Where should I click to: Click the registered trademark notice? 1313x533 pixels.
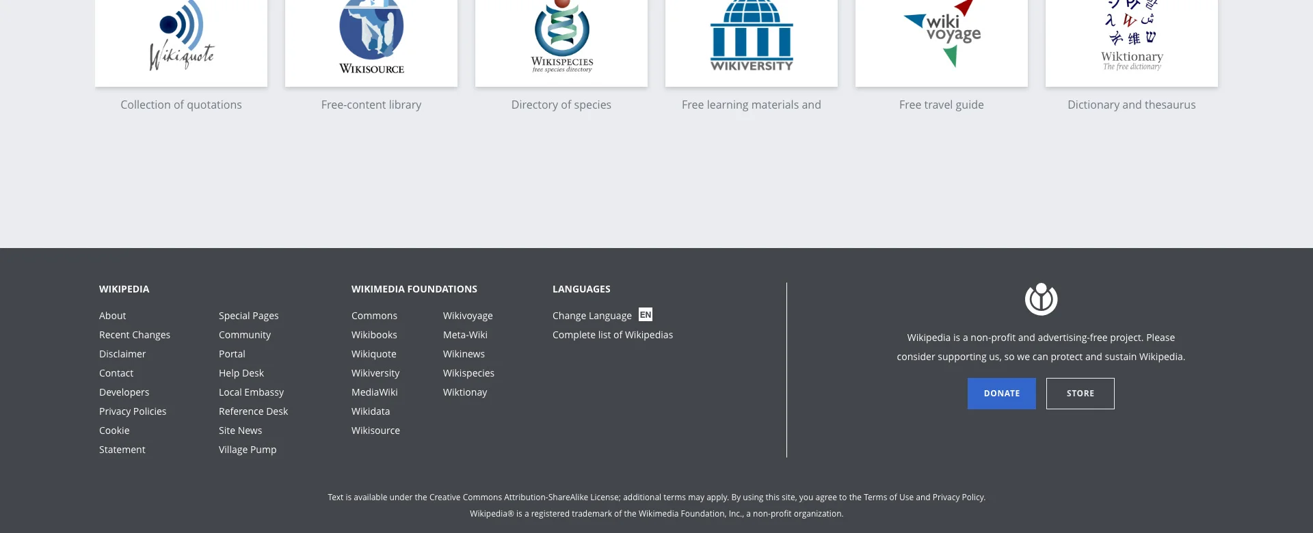(656, 514)
